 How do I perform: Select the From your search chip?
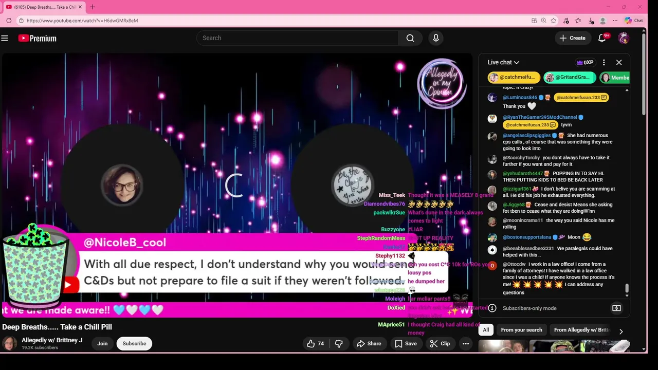click(x=521, y=330)
